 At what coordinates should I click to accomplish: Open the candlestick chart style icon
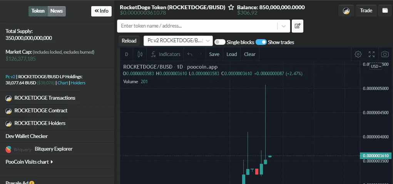(140, 54)
